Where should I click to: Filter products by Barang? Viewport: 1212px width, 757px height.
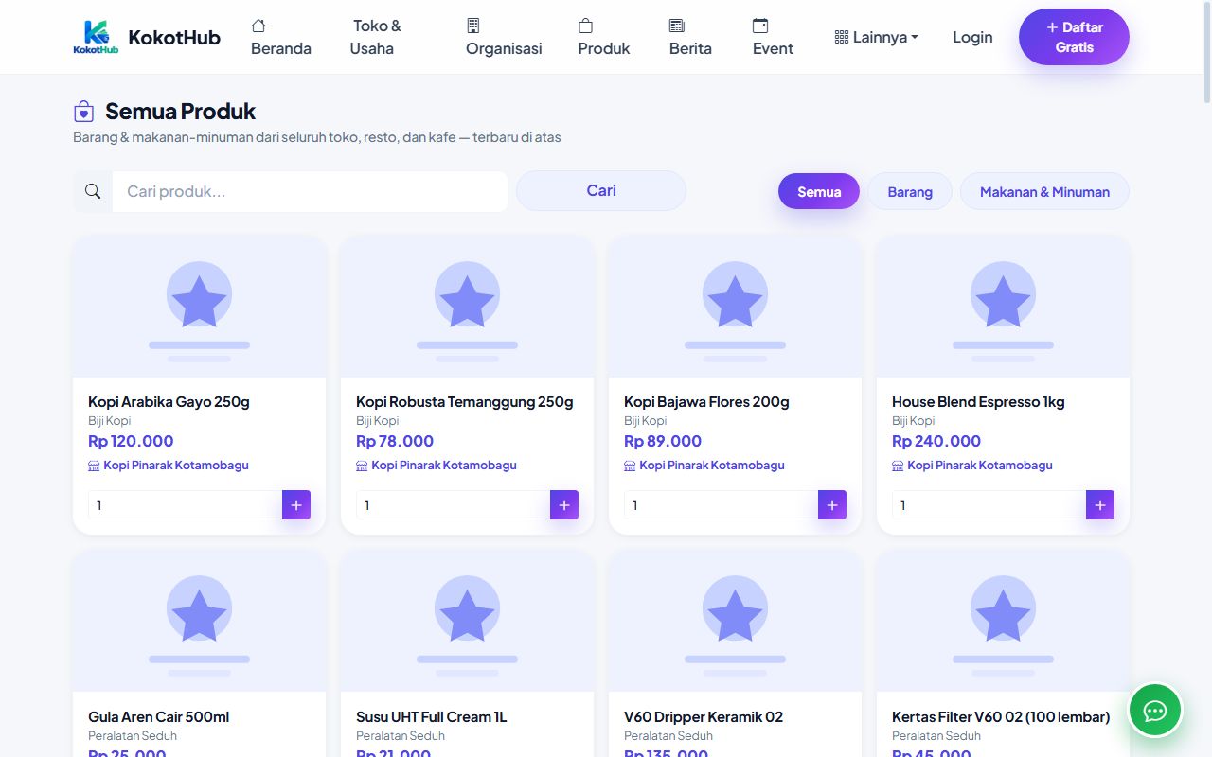910,191
